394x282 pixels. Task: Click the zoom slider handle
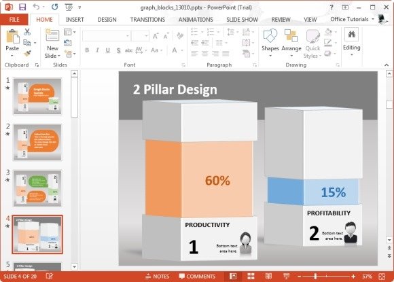(x=315, y=277)
